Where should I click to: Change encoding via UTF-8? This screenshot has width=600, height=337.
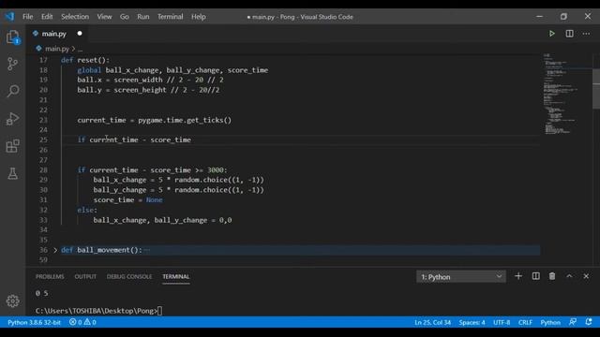502,322
